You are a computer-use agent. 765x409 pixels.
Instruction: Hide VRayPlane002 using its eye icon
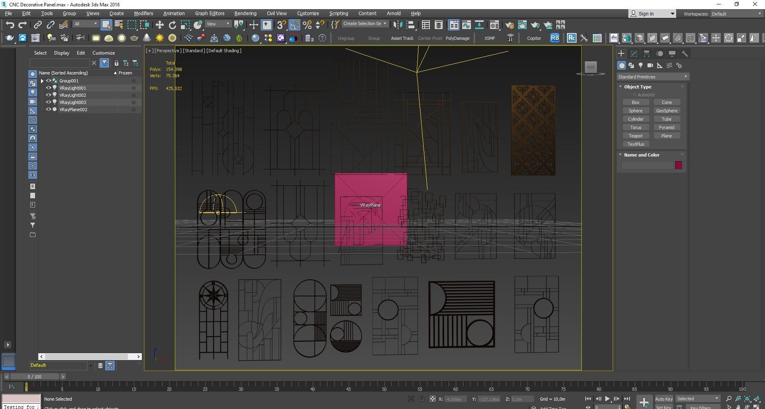(x=48, y=110)
